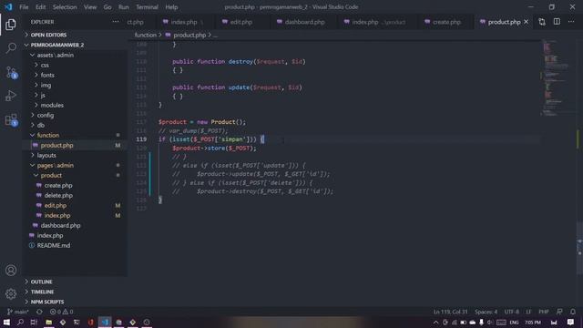Switch to the edit.php tab
This screenshot has height=328, width=583.
[240, 22]
